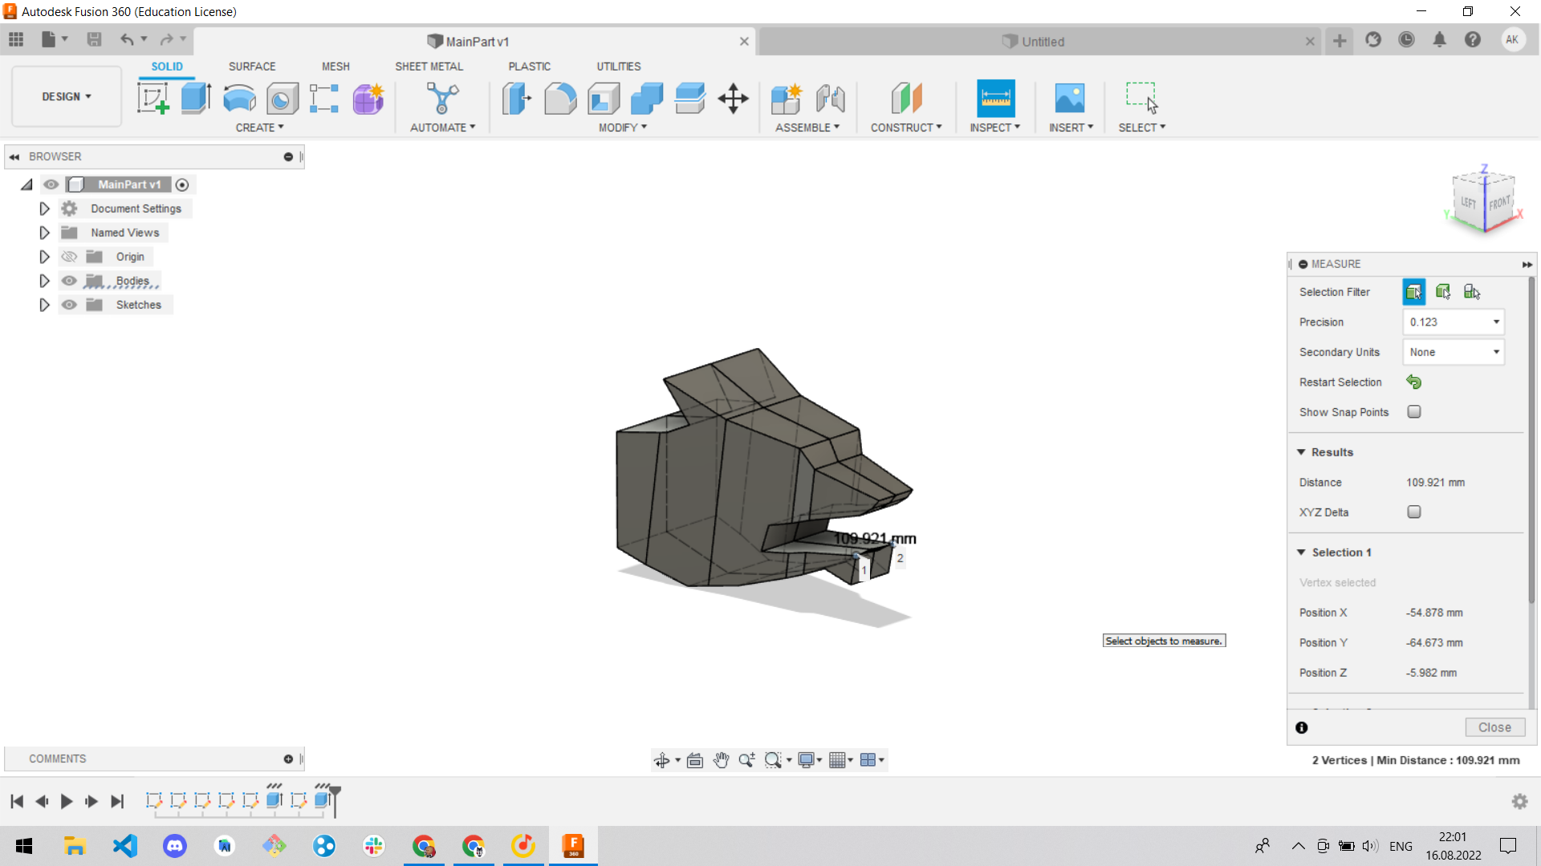The height and width of the screenshot is (866, 1541).
Task: Select the Move/Copy tool
Action: coord(733,99)
